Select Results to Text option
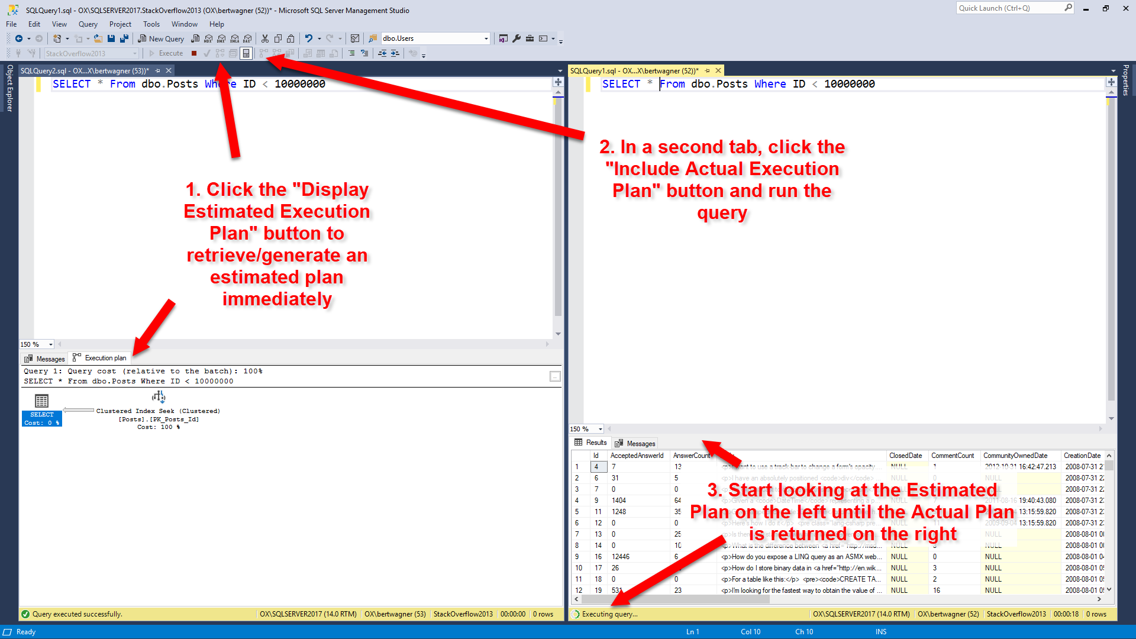Viewport: 1136px width, 639px height. (x=308, y=53)
